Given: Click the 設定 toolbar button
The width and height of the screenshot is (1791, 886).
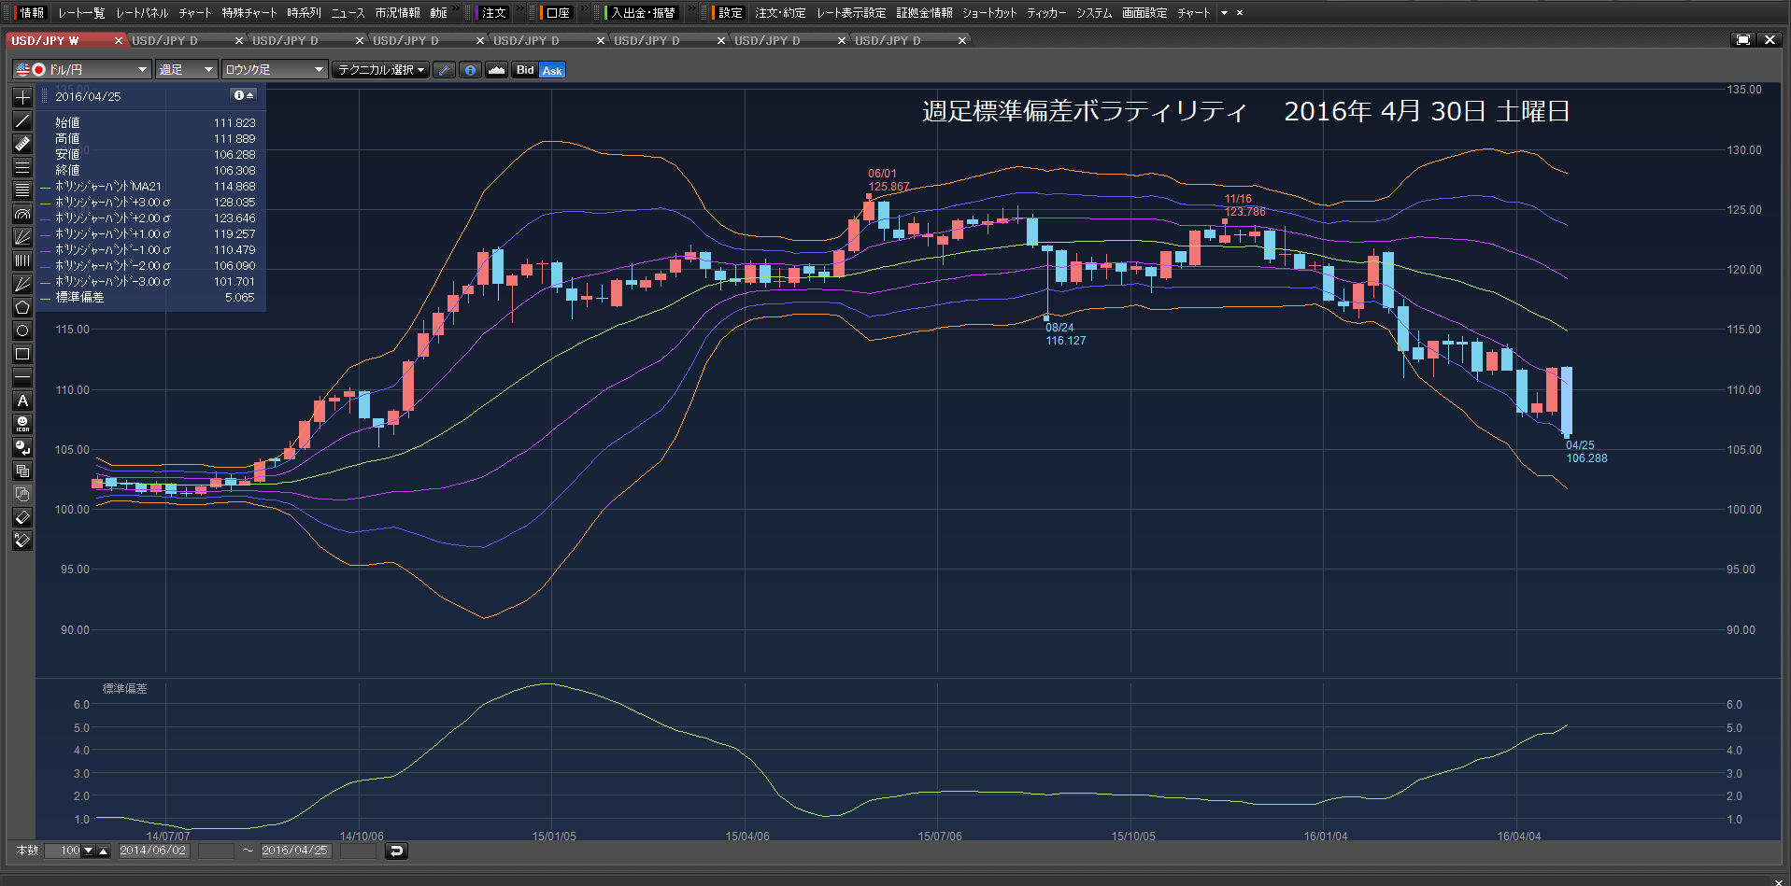Looking at the screenshot, I should click(x=730, y=13).
